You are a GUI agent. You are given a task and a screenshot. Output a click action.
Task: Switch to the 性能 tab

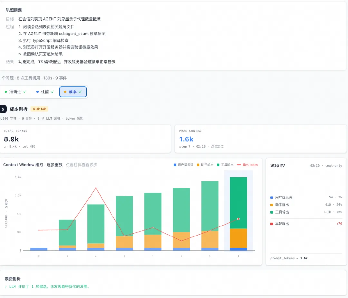[x=45, y=92]
